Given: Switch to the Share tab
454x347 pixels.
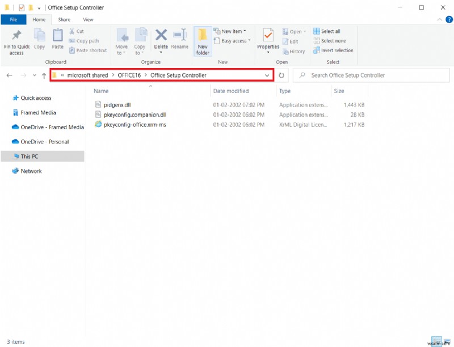Looking at the screenshot, I should click(64, 19).
